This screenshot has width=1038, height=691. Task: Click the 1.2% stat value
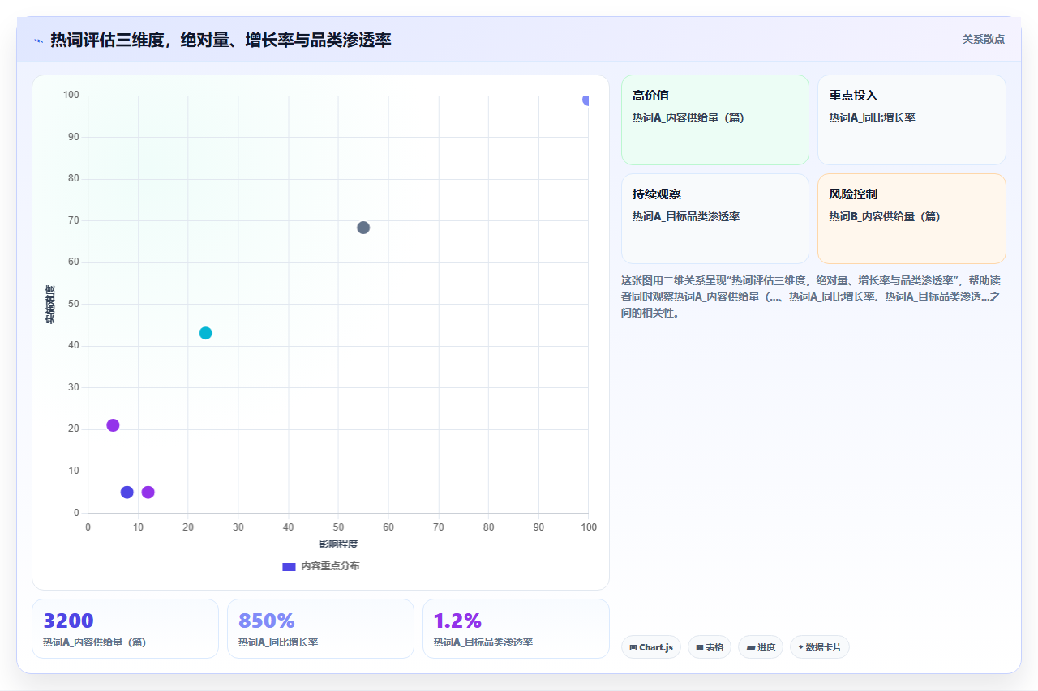[x=457, y=621]
